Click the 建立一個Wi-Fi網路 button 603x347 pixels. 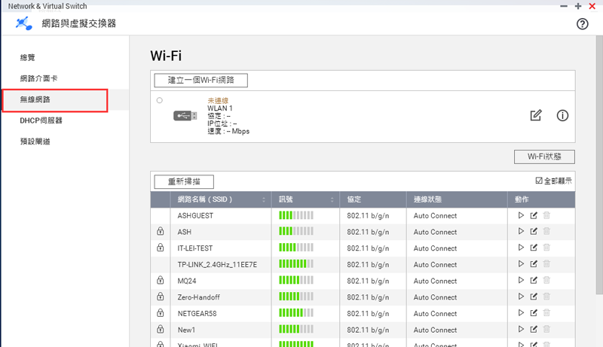tap(200, 80)
